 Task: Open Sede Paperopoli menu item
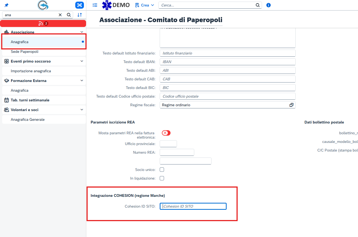(25, 51)
